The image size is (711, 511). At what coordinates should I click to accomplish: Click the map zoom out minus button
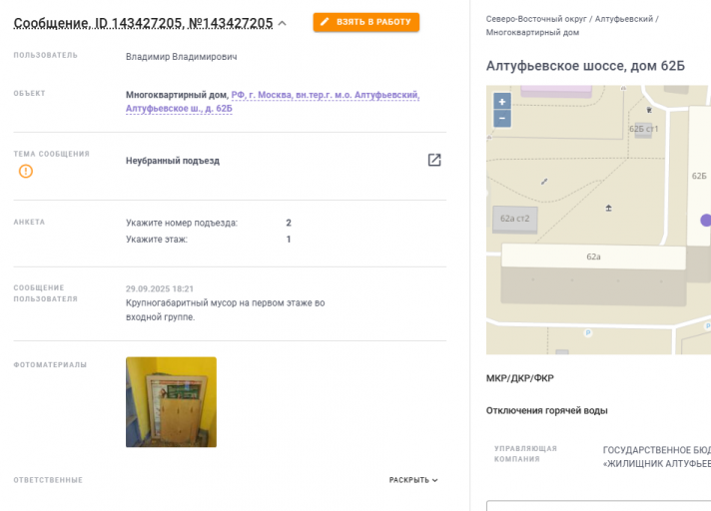[502, 118]
